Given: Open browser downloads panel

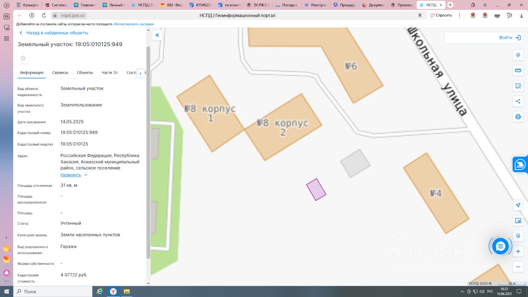Looking at the screenshot, I should click(x=522, y=15).
